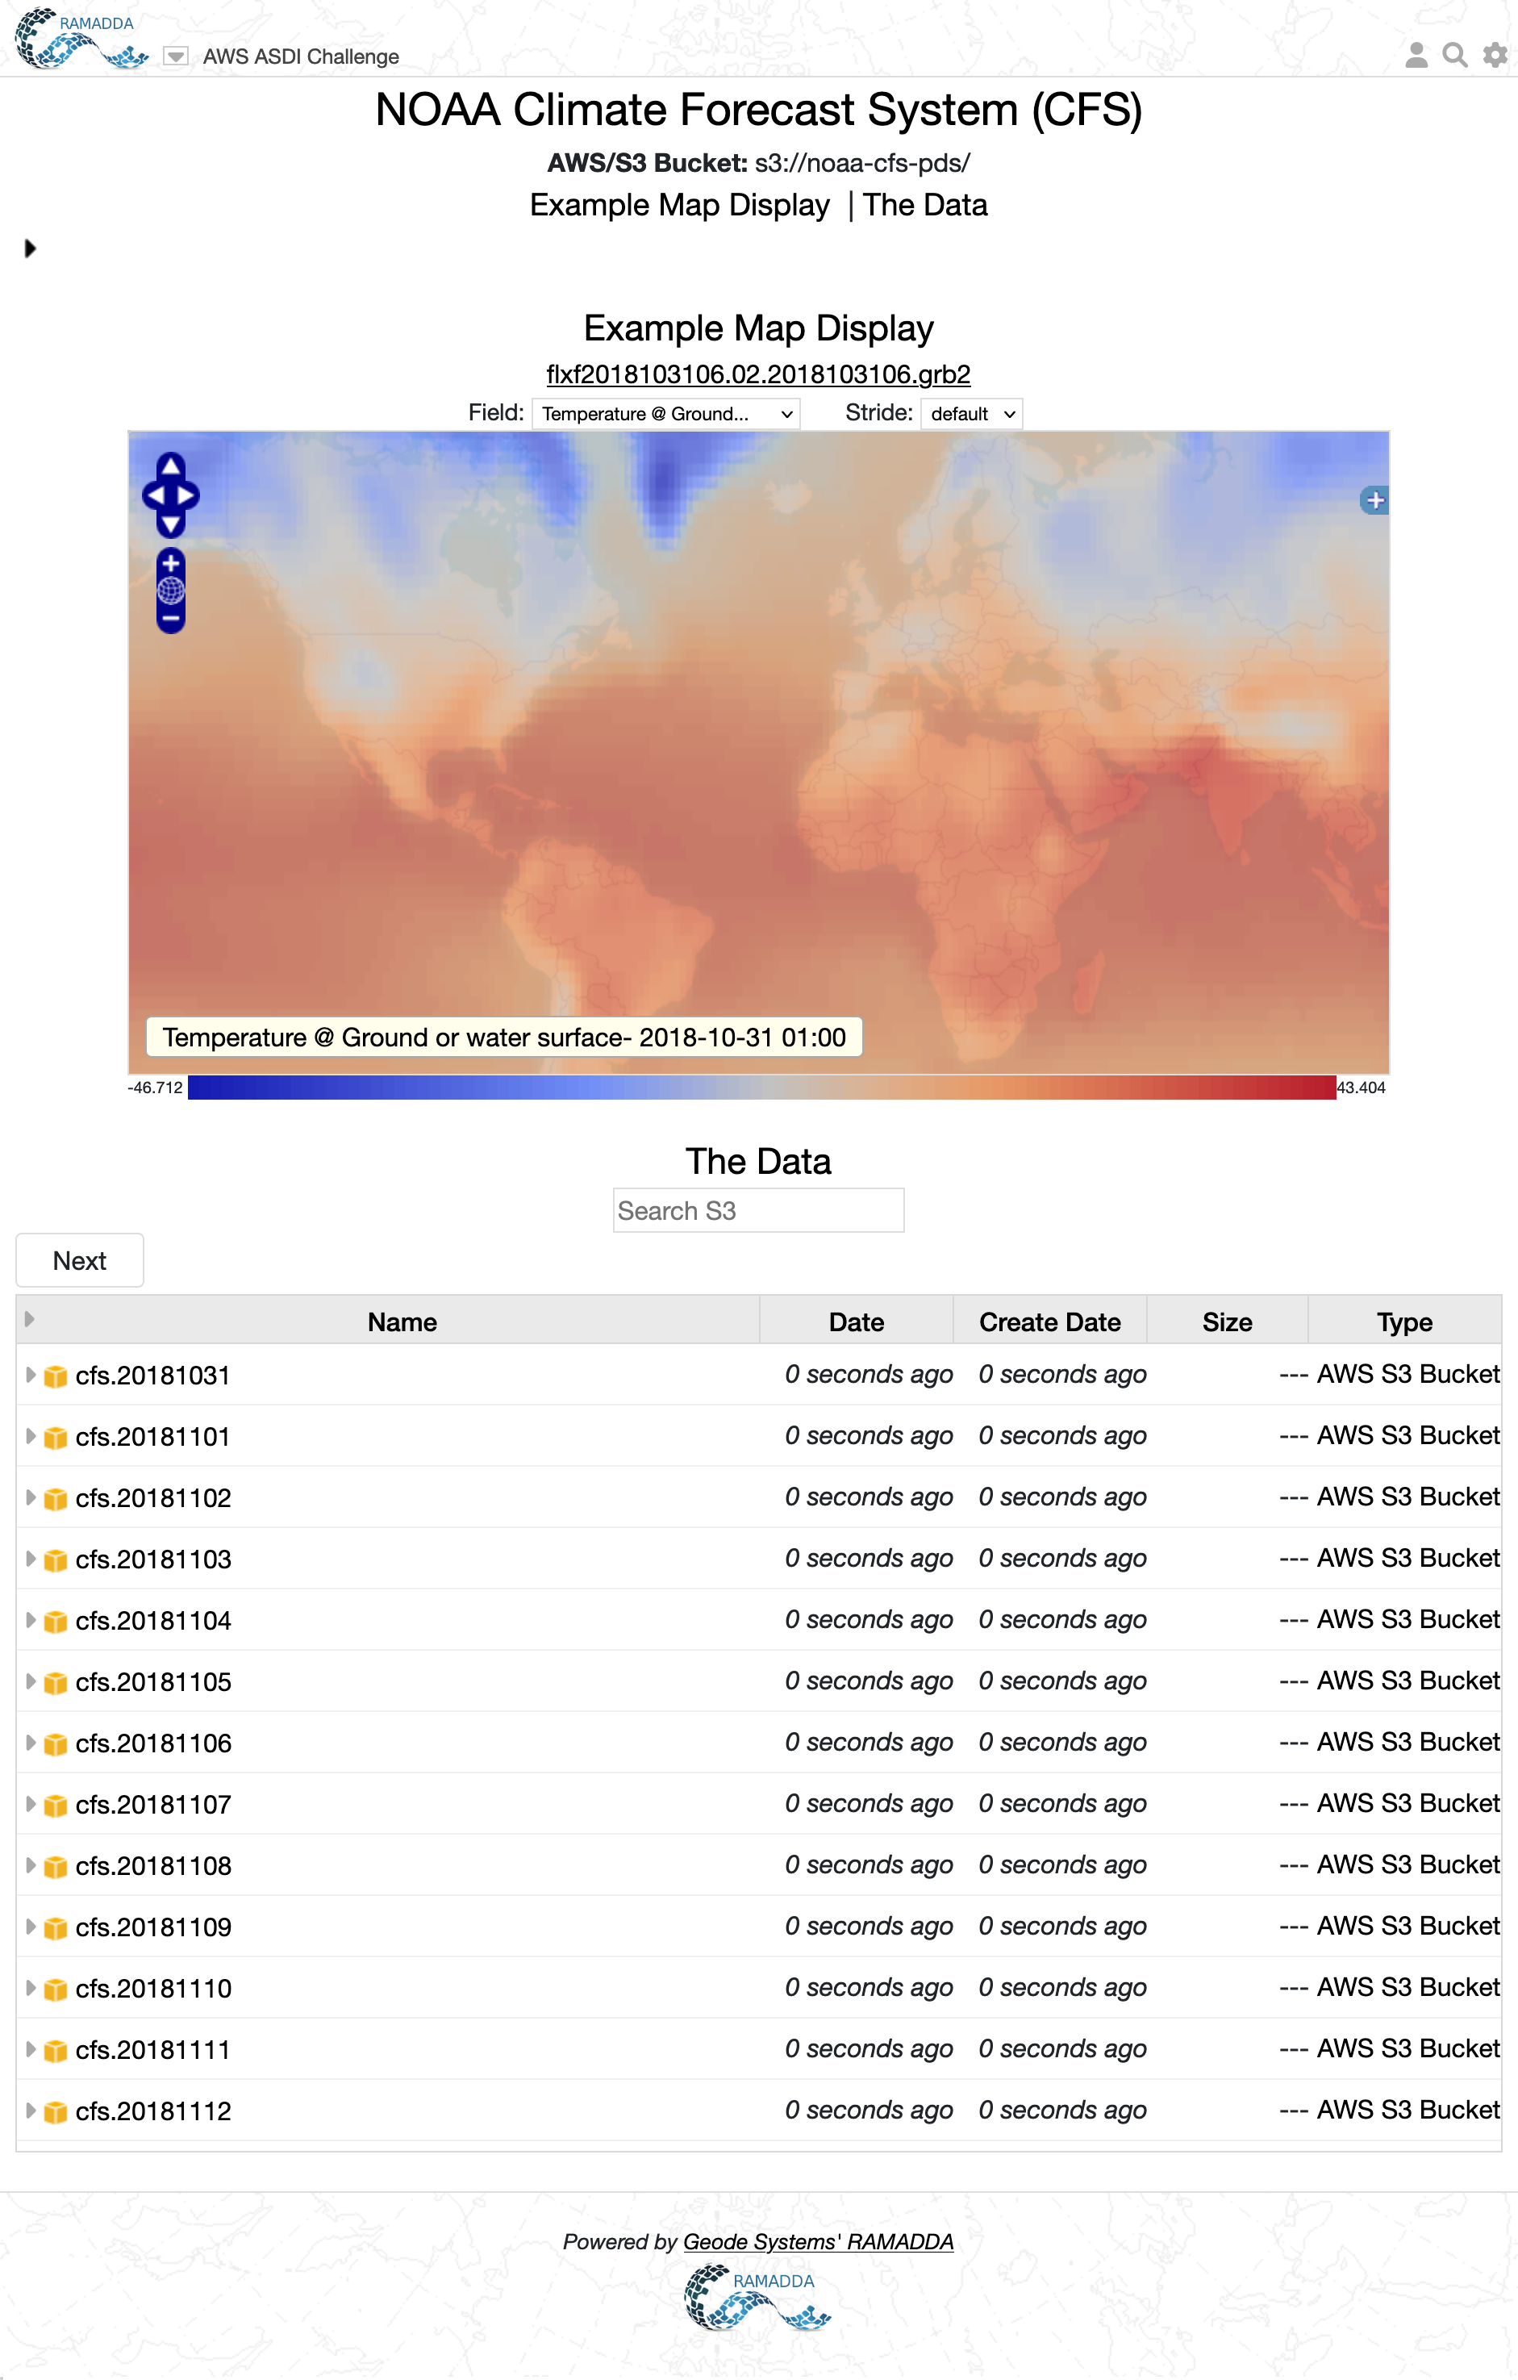Click folder icon for cfs.20181112
The height and width of the screenshot is (2380, 1518).
click(x=56, y=2112)
